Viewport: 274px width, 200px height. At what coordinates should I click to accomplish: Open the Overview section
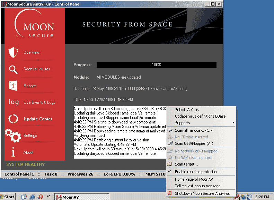point(32,52)
